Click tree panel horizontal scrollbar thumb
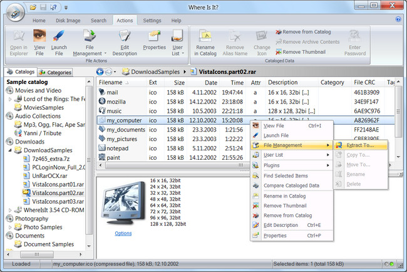Screen dimensions: 407x272 [x=37, y=254]
